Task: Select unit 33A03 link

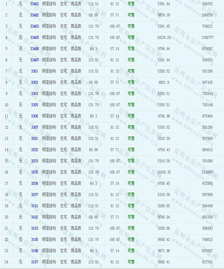Action: click(34, 26)
